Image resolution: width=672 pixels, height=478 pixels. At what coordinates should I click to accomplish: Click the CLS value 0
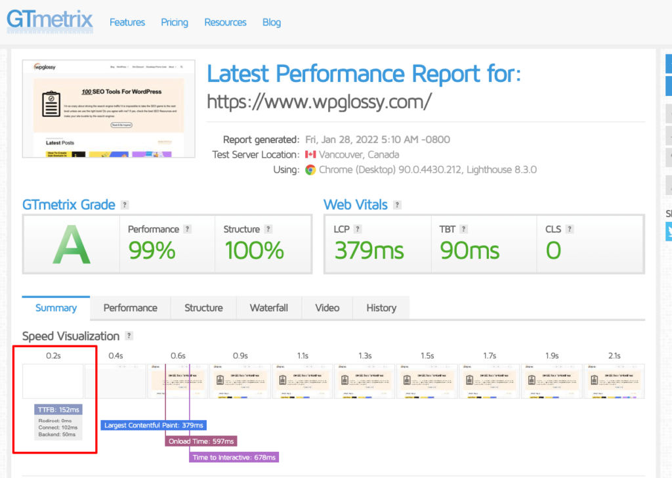(x=553, y=250)
